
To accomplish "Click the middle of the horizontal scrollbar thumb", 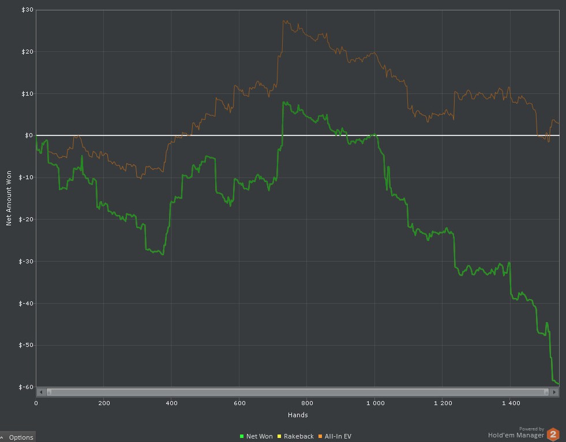I will tap(297, 392).
